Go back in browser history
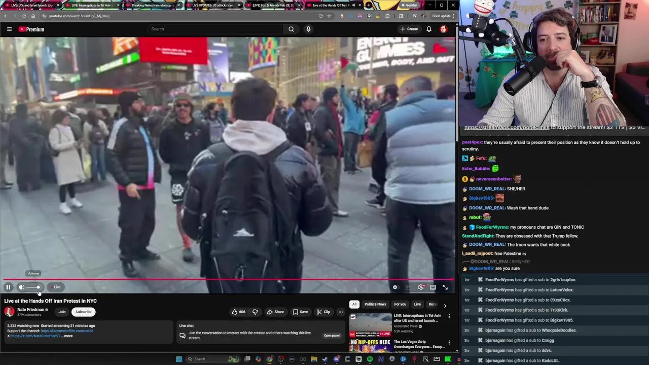Viewport: 649px width, 365px height. pyautogui.click(x=6, y=16)
